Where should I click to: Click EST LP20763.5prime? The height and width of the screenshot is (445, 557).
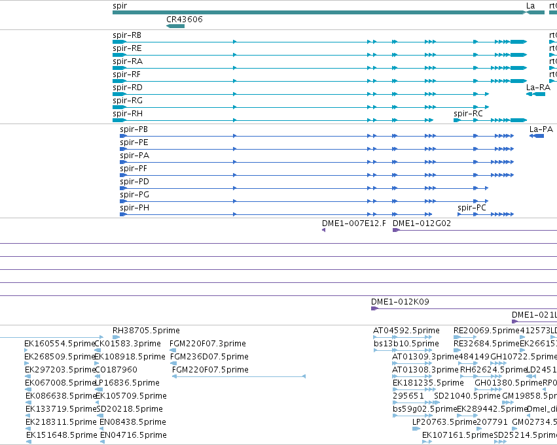pos(416,429)
